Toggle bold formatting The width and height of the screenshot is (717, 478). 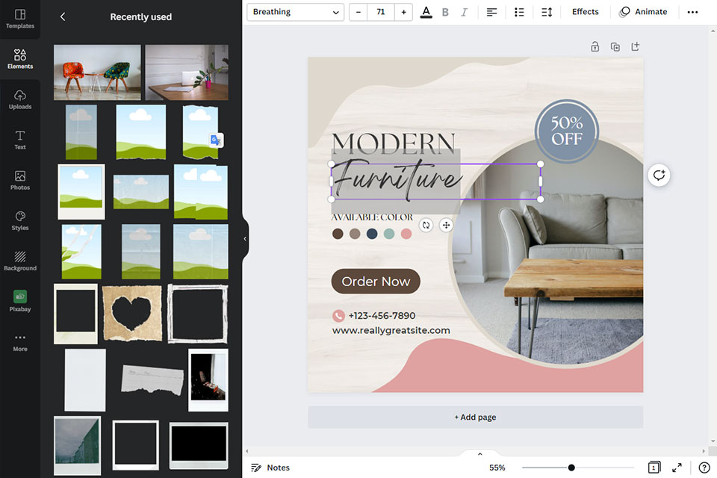(445, 12)
